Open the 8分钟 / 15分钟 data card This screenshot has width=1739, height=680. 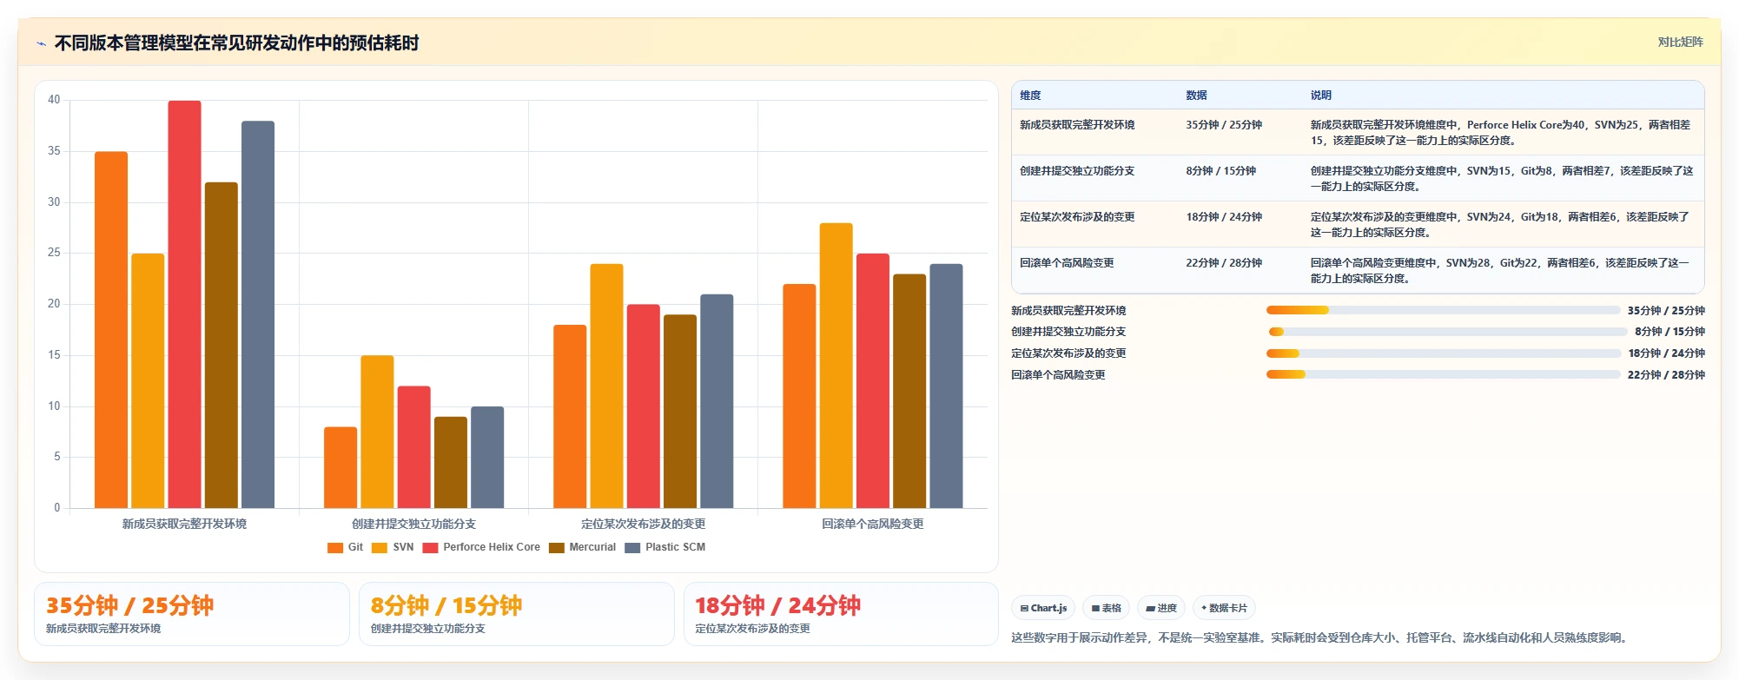click(x=517, y=614)
